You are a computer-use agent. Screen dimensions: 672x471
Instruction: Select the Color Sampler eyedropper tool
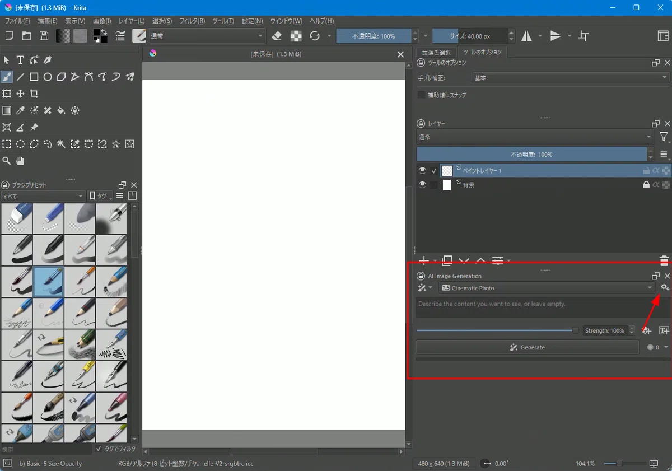20,110
